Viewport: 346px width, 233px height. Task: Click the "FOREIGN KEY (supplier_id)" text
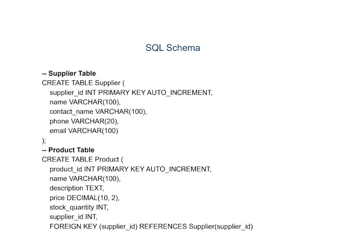[x=94, y=226]
